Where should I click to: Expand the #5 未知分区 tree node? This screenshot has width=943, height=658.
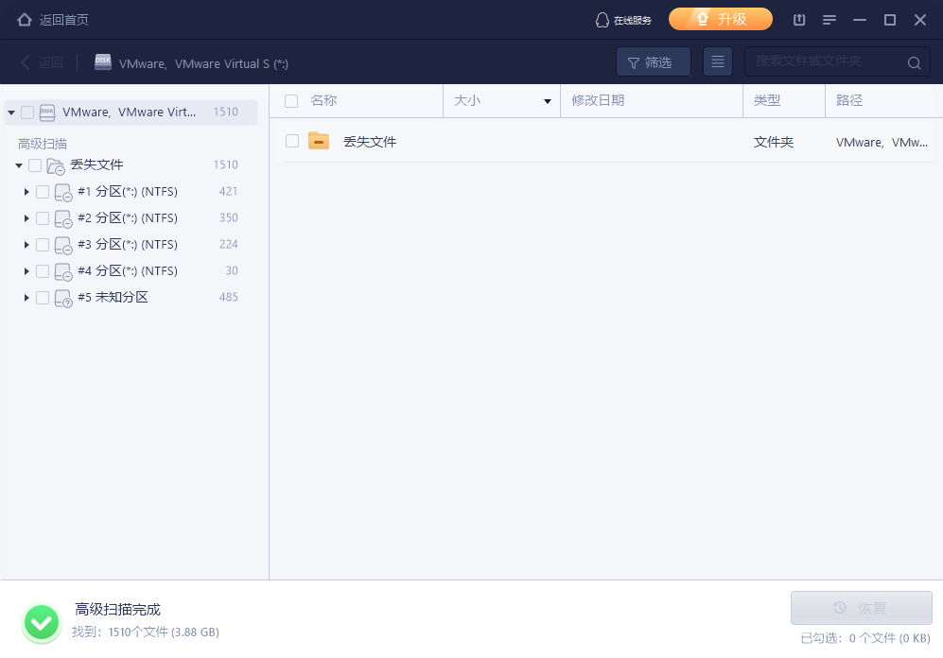(x=26, y=297)
